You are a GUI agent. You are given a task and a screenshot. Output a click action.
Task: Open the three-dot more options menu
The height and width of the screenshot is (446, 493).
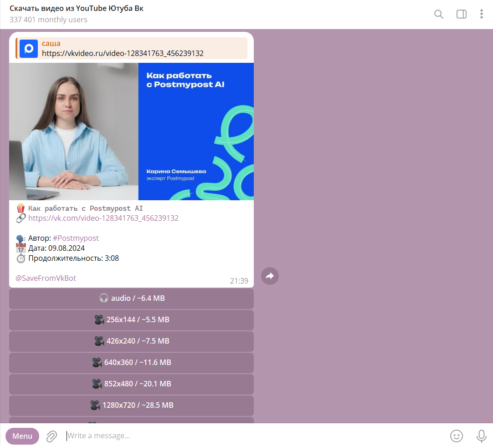(481, 14)
